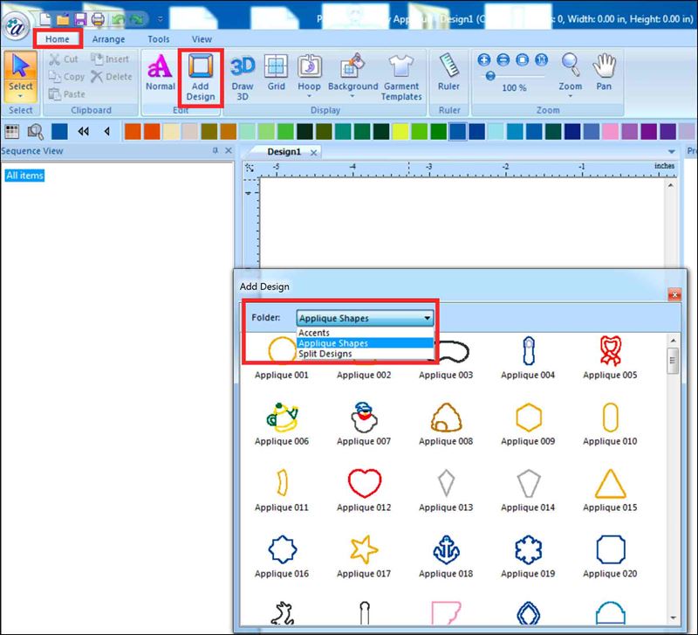Select All items in Sequence View
The image size is (698, 635).
pyautogui.click(x=24, y=176)
